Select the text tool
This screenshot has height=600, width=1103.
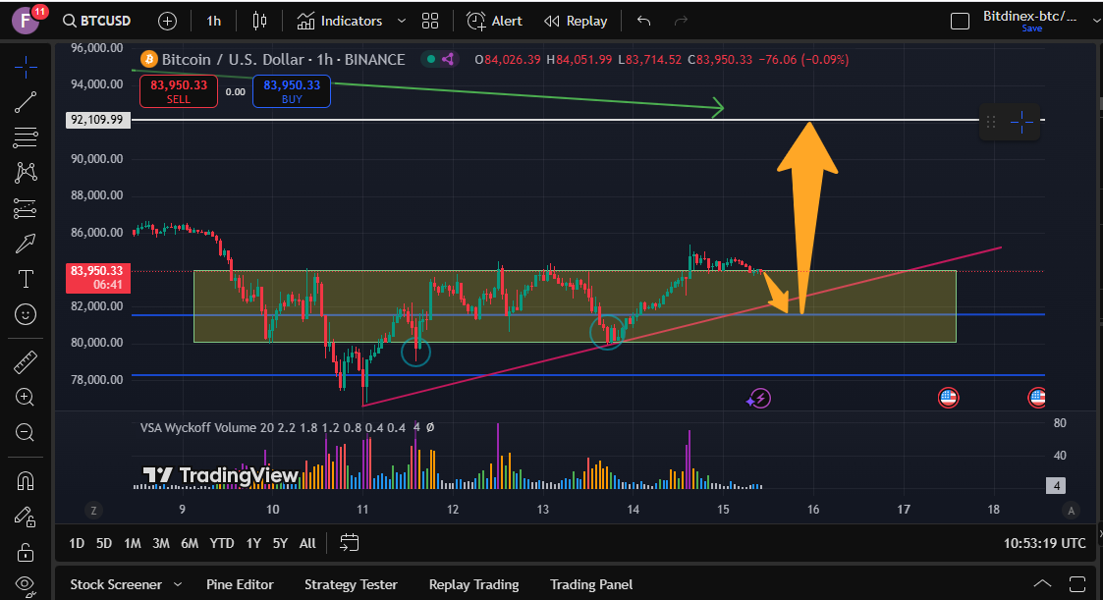[x=26, y=279]
